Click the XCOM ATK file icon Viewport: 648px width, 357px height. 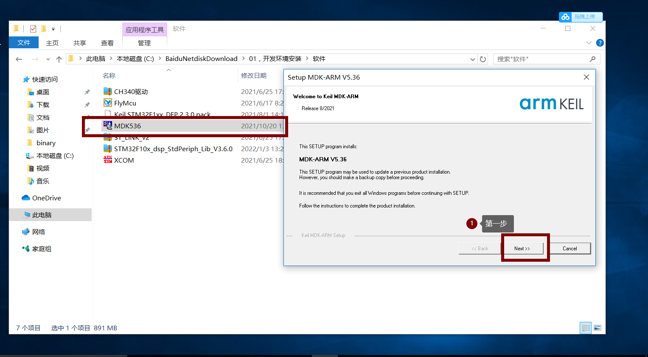(x=108, y=160)
